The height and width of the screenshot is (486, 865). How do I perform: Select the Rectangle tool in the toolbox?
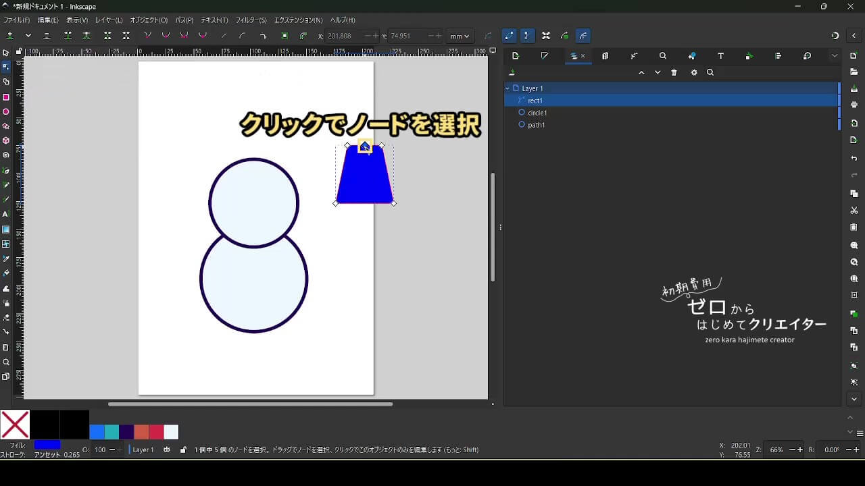[x=6, y=97]
